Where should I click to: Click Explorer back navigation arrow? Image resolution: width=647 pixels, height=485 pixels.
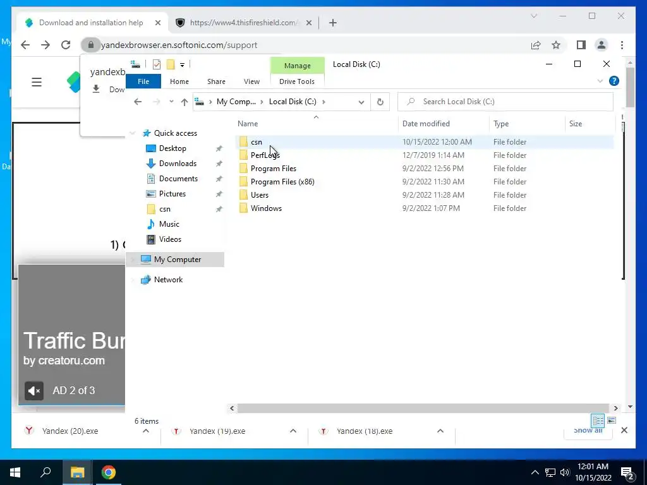tap(138, 102)
